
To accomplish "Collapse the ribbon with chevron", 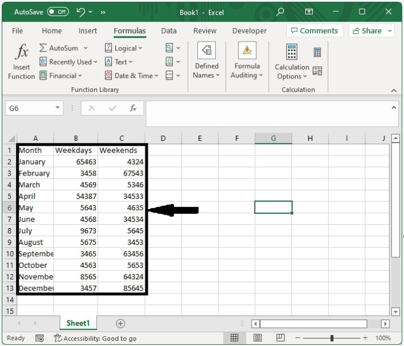I will click(394, 91).
